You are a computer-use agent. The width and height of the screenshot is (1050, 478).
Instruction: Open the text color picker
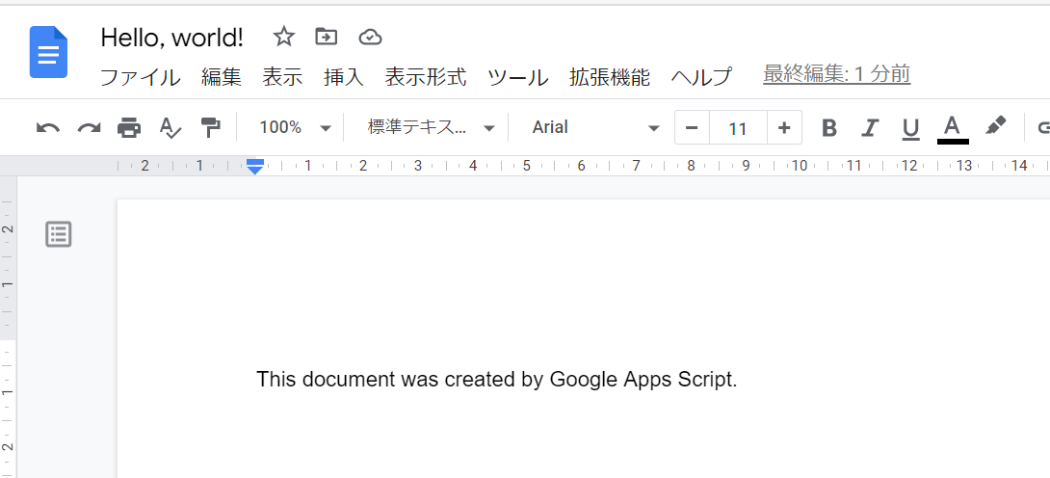953,128
